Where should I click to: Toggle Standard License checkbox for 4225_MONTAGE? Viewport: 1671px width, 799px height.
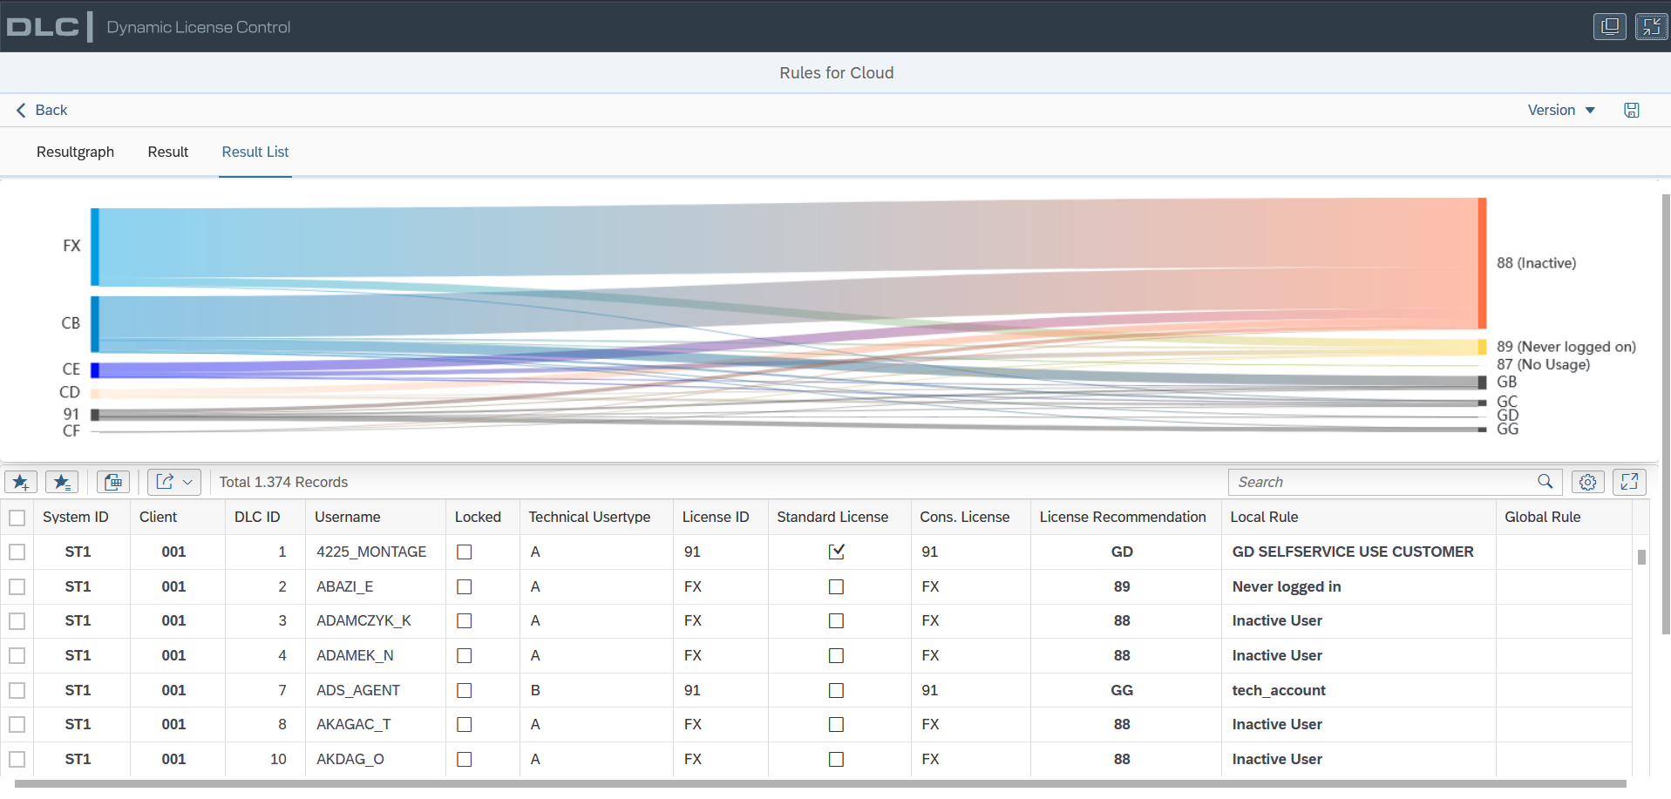pos(836,552)
